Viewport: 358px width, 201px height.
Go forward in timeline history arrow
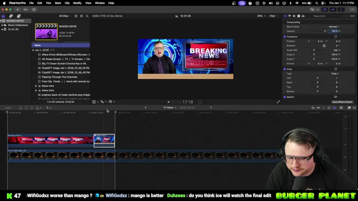[211, 107]
